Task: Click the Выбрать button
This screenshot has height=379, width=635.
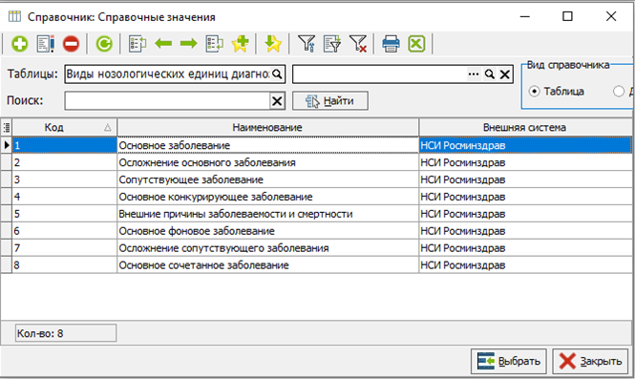Action: (509, 361)
